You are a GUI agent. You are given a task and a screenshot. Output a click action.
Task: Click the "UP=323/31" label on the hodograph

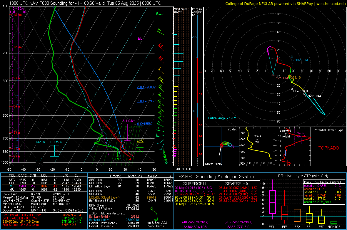click(x=300, y=91)
